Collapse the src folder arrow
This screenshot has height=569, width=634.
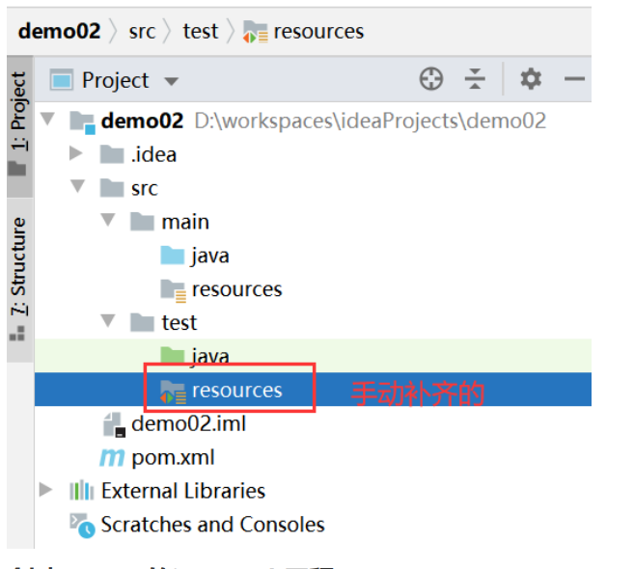tap(77, 186)
